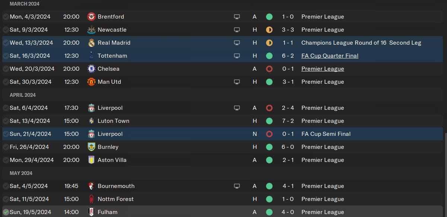
Task: Toggle the green checkmark beside Fulham fixture
Action: tap(6, 212)
